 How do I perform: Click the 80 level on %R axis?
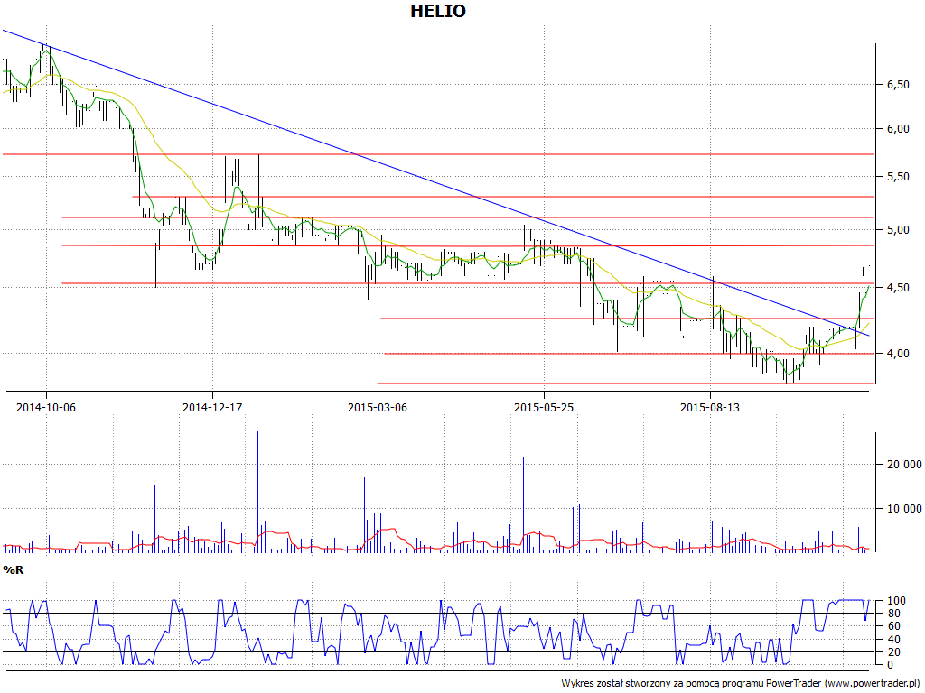[x=893, y=614]
